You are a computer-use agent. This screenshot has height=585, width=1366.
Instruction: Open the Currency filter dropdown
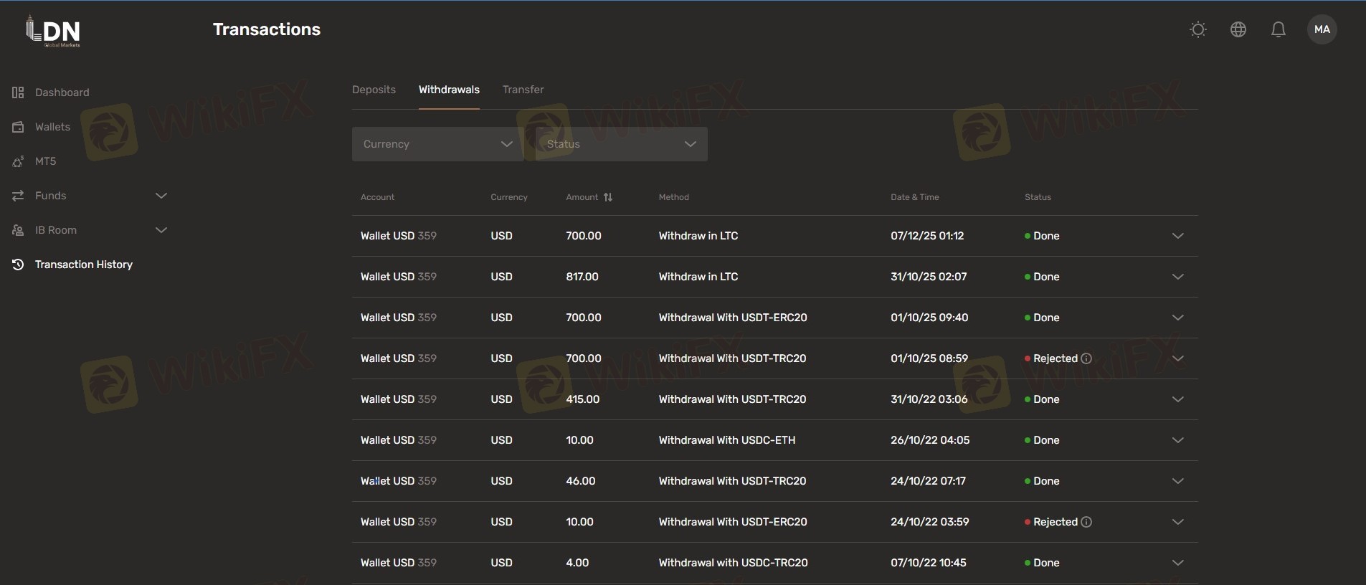[437, 144]
